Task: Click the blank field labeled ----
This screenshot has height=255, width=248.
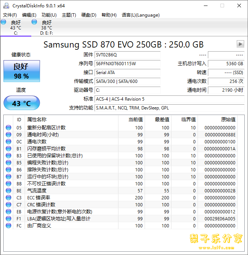Action: 226,55
